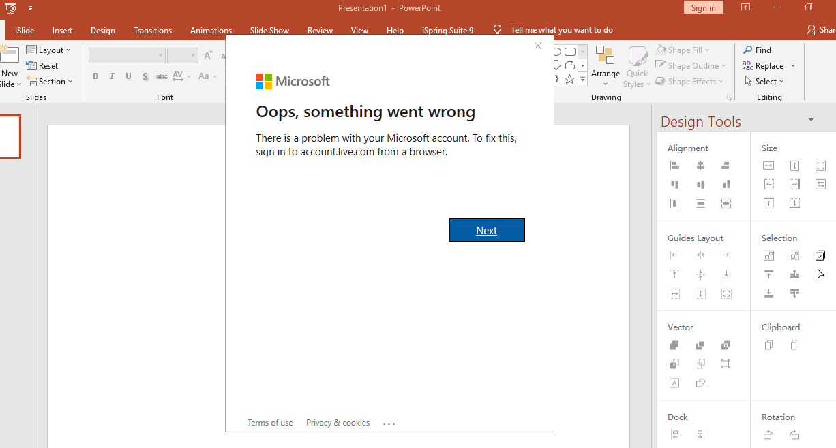Open the Shape Outline dropdown

click(x=691, y=65)
